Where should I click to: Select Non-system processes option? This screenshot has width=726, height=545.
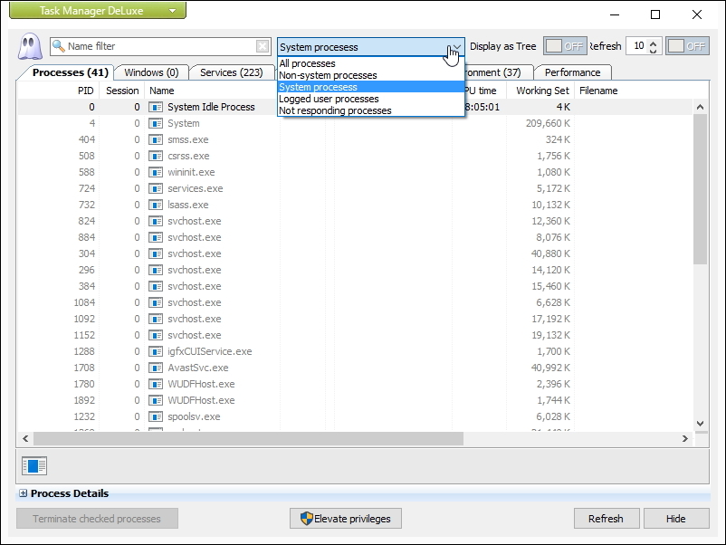[370, 75]
